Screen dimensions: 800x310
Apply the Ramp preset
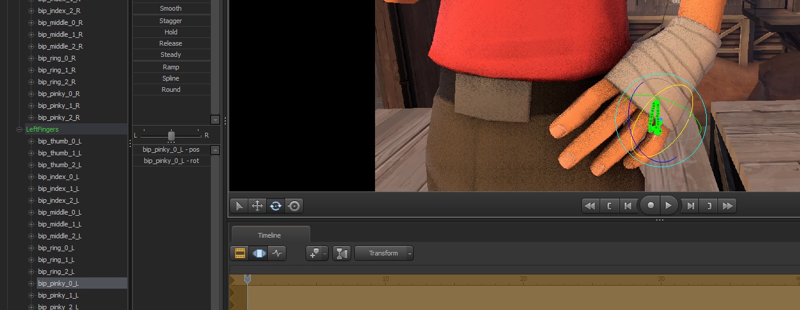(171, 67)
